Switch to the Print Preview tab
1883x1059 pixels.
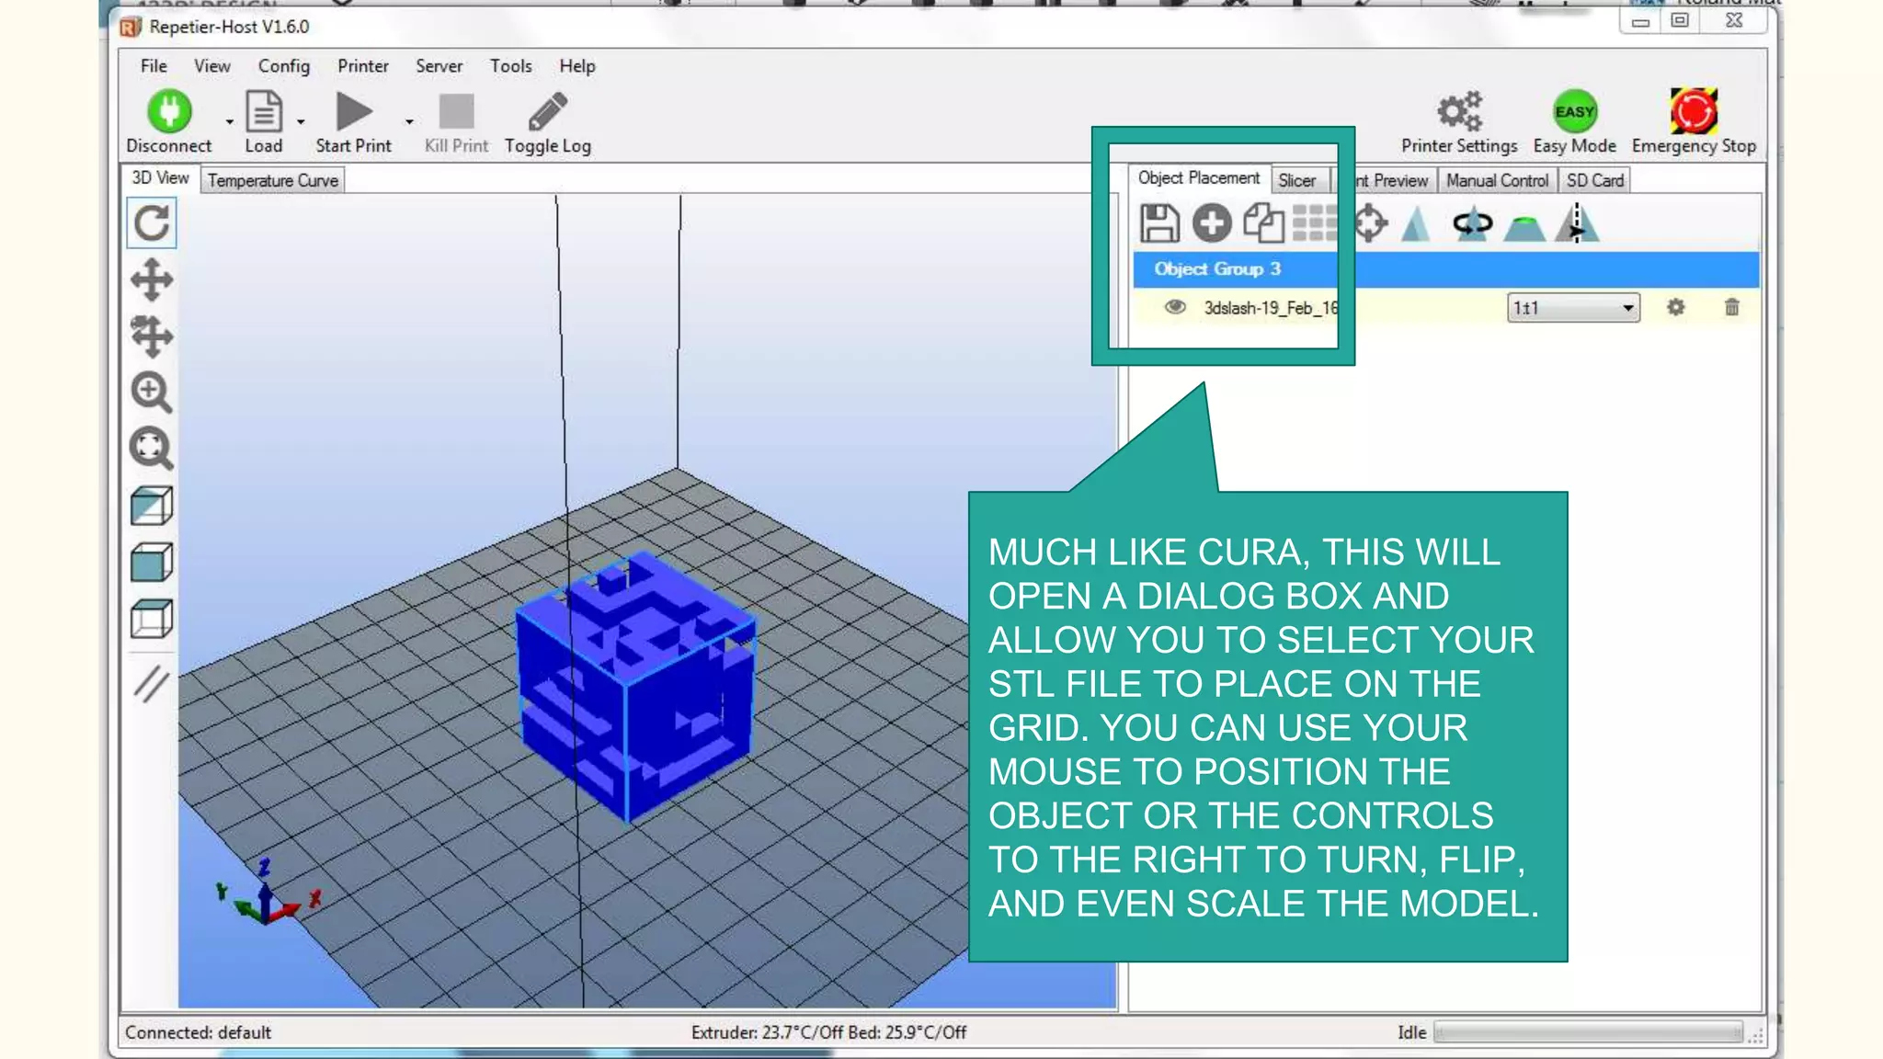pyautogui.click(x=1391, y=180)
